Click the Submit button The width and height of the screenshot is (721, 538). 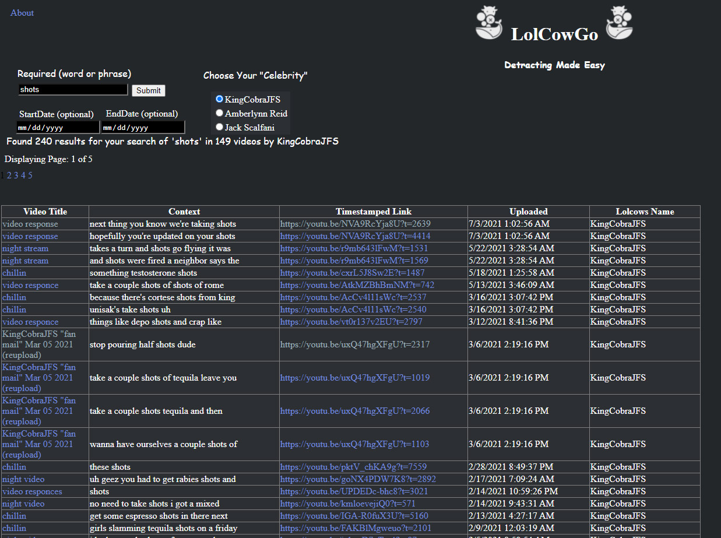pyautogui.click(x=149, y=90)
